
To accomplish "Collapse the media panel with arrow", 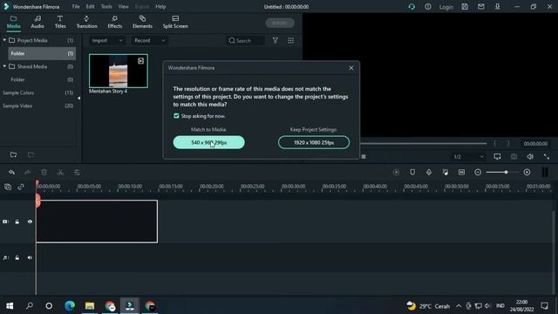I will point(79,99).
